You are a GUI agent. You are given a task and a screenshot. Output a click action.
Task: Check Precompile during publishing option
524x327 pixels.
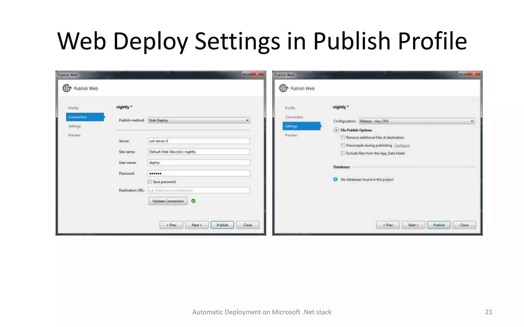point(343,145)
